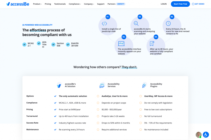
Task: Click the 'They don't.' underlined text
Action: pyautogui.click(x=129, y=67)
